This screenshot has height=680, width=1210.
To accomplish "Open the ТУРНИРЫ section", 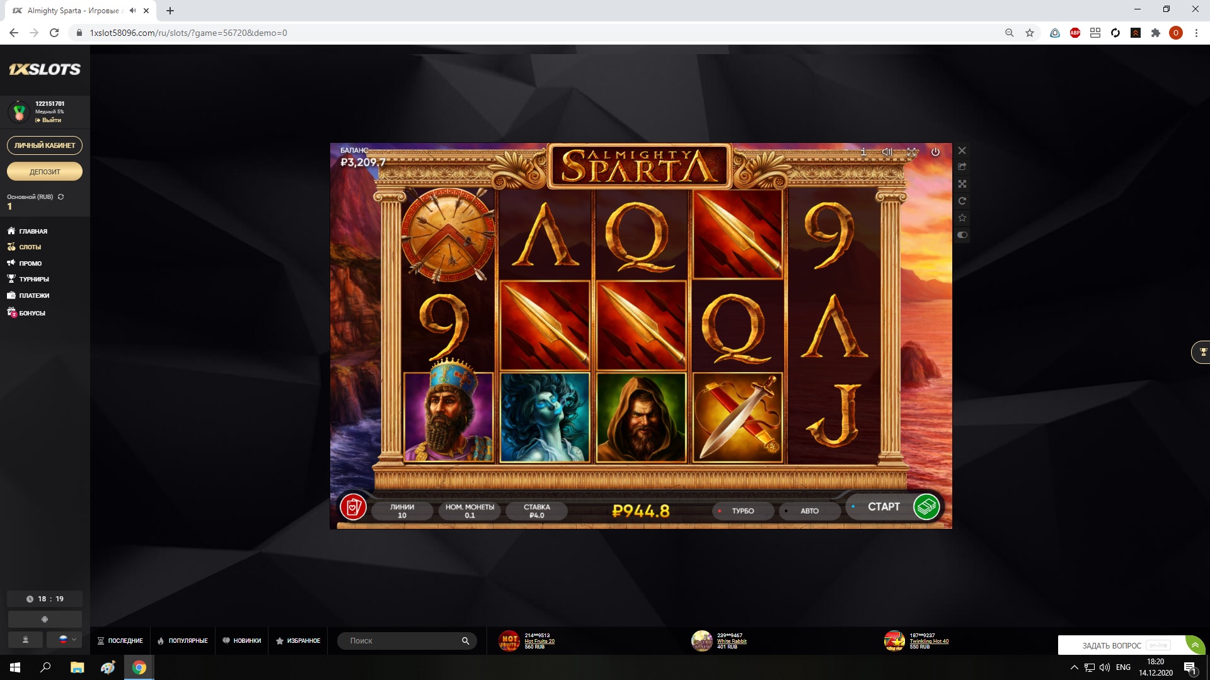I will (28, 279).
